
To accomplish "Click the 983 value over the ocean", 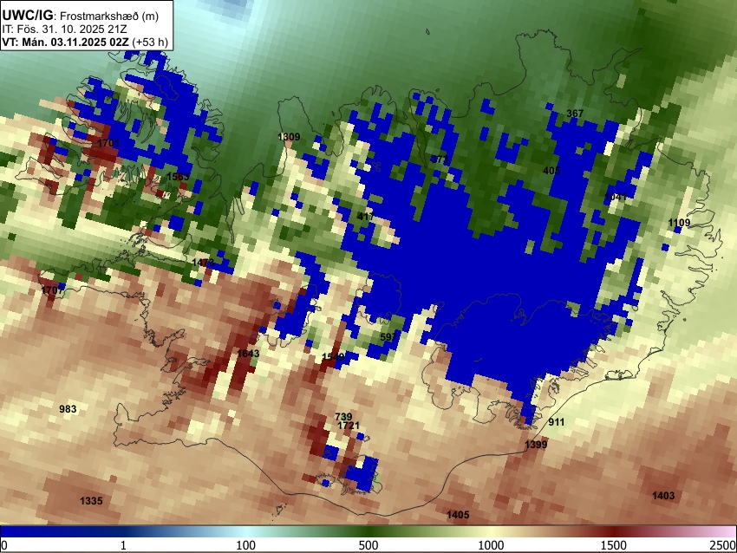I will (x=68, y=409).
